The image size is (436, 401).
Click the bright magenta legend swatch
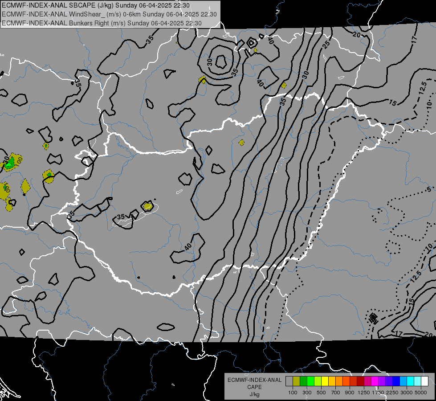pyautogui.click(x=375, y=381)
